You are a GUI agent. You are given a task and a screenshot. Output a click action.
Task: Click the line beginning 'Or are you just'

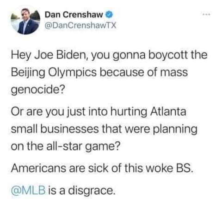[99, 111]
